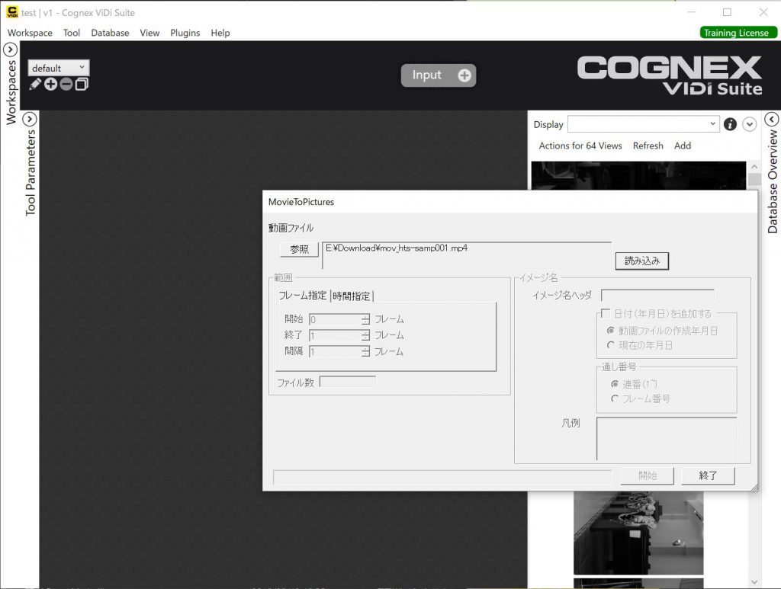This screenshot has width=781, height=589.
Task: Expand the Workspaces side panel arrow
Action: (11, 50)
